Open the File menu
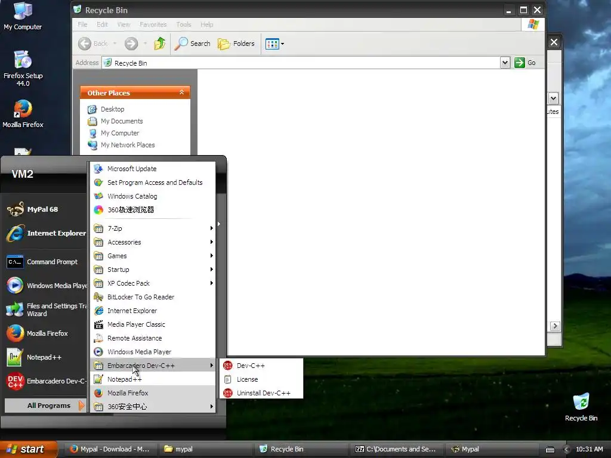This screenshot has width=611, height=458. (82, 24)
